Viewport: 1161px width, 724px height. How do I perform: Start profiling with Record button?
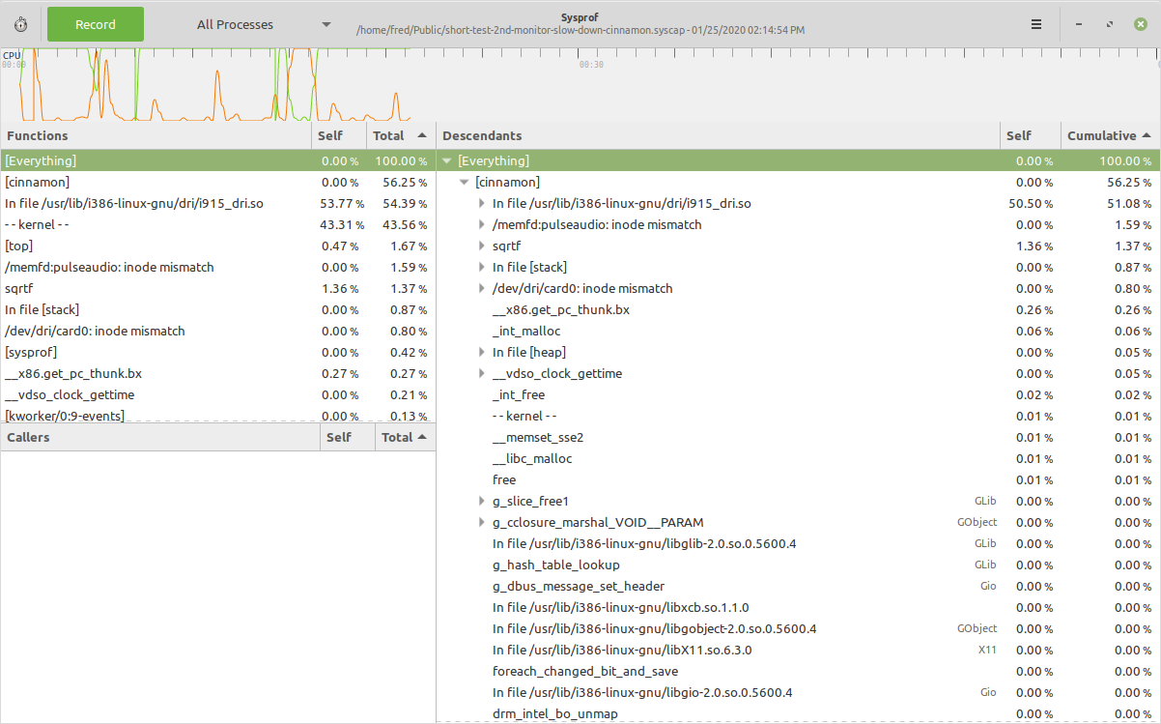coord(96,24)
